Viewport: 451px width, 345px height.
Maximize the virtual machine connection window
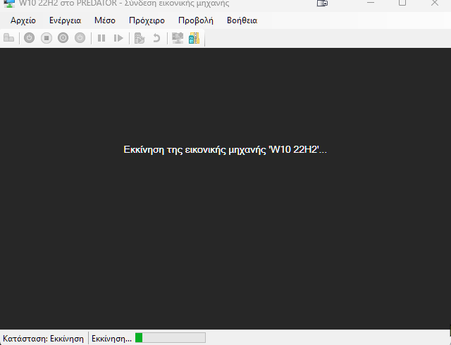[x=402, y=3]
